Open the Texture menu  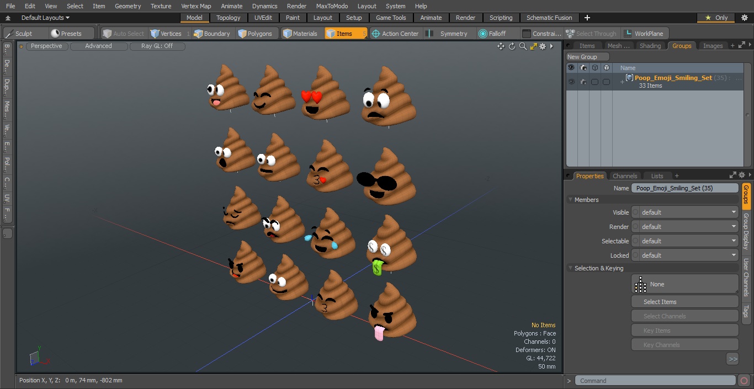(161, 6)
